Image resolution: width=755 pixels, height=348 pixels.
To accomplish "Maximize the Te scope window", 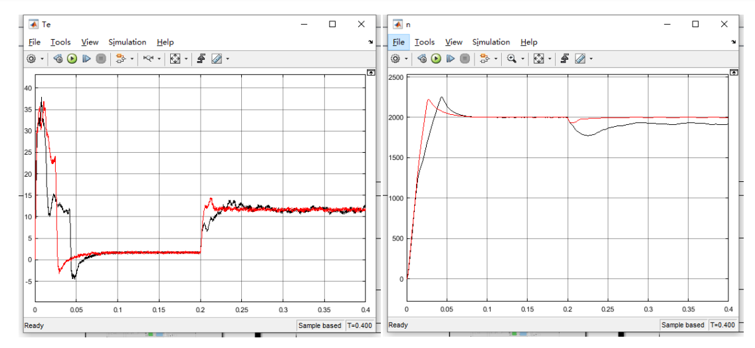I will (332, 24).
